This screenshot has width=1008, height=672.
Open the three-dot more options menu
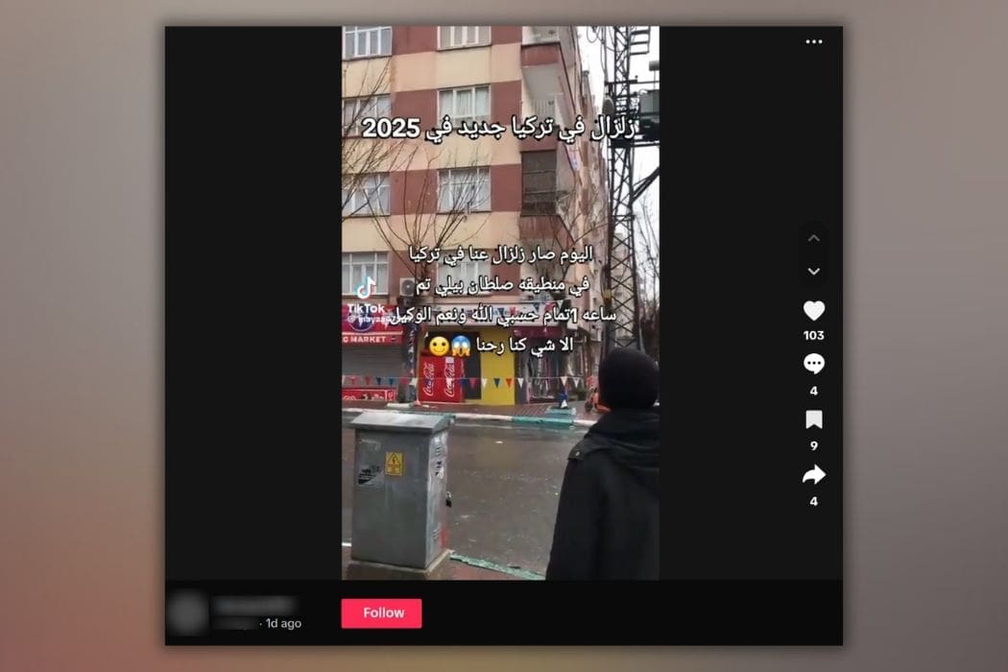(x=813, y=42)
